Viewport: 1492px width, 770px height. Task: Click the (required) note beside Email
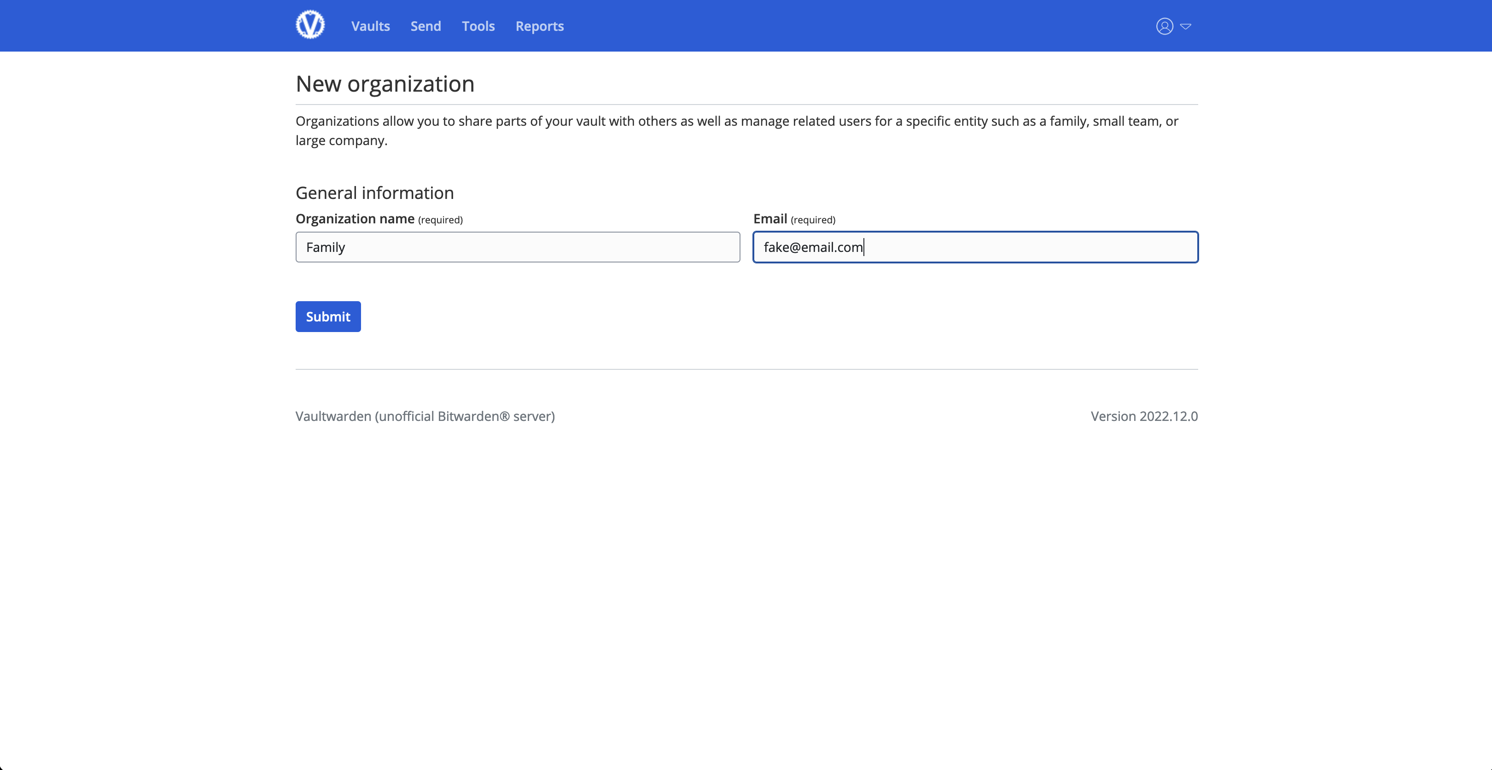tap(813, 220)
